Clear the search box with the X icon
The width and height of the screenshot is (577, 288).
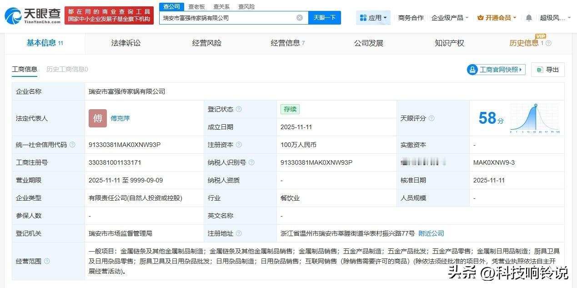click(x=300, y=18)
